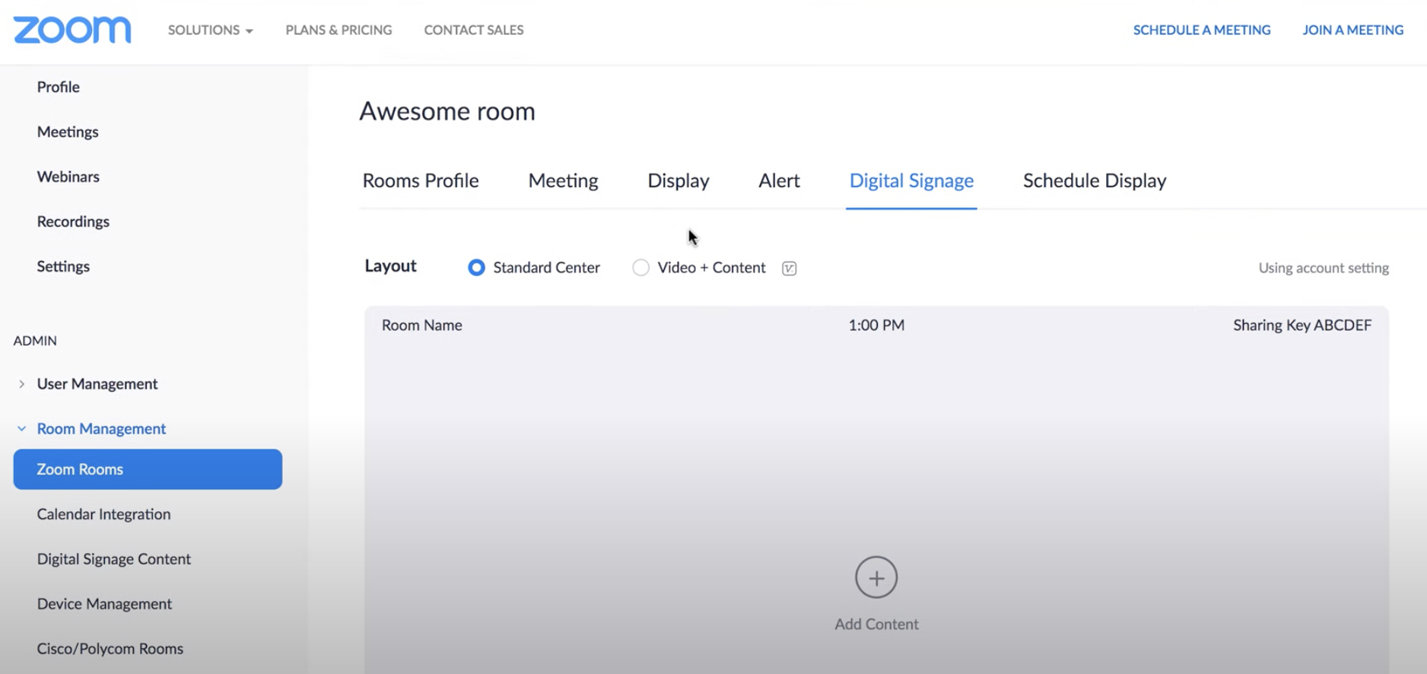The image size is (1427, 674).
Task: Open Calendar Integration
Action: (103, 514)
